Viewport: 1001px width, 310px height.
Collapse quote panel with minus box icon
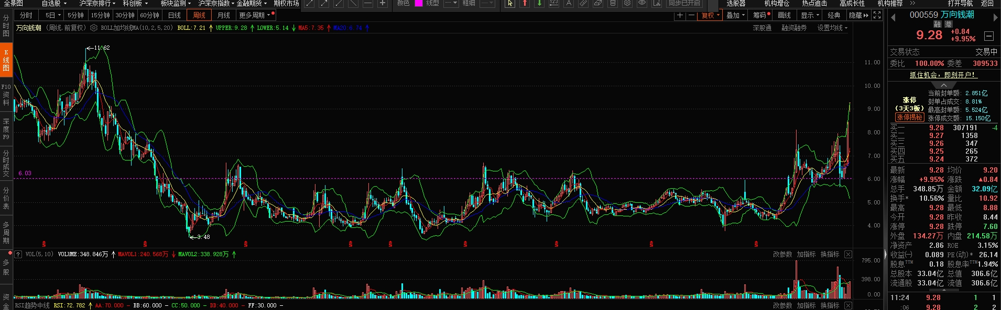click(989, 36)
